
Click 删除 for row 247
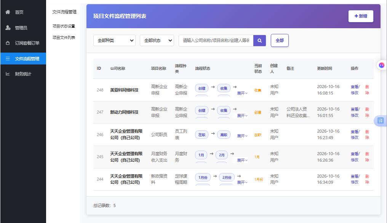(367, 112)
